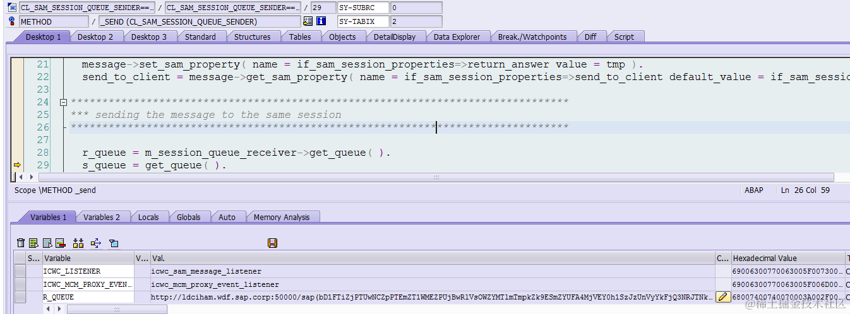Click the ABAP language label in status bar

tap(754, 190)
